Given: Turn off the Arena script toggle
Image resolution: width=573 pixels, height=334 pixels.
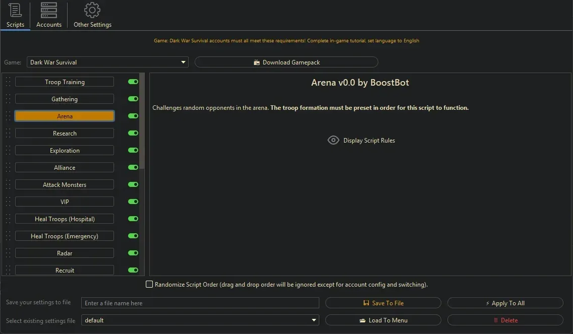Looking at the screenshot, I should (x=133, y=116).
